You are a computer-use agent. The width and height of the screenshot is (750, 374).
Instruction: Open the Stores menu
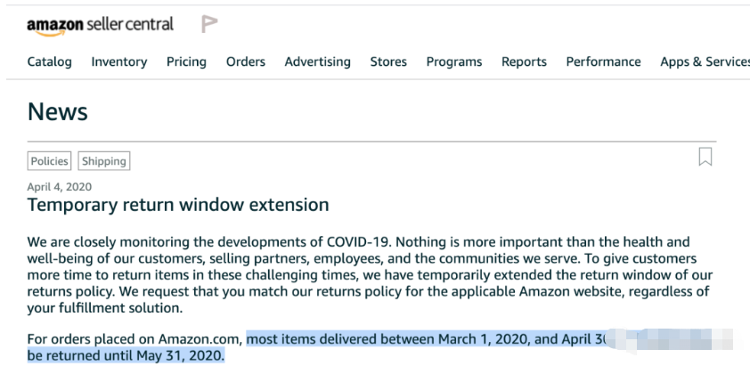coord(388,61)
